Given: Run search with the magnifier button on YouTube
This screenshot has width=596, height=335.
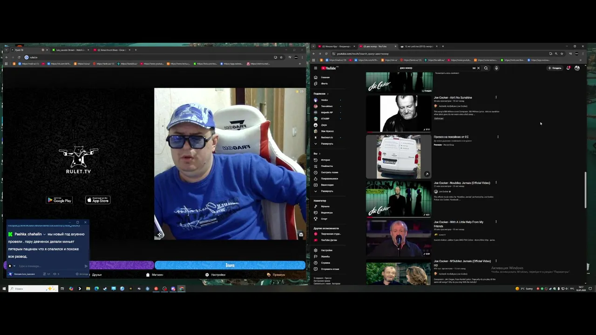Looking at the screenshot, I should tap(486, 68).
